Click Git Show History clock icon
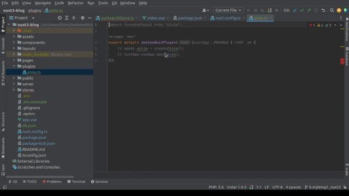The height and width of the screenshot is (196, 349). pyautogui.click(x=316, y=10)
